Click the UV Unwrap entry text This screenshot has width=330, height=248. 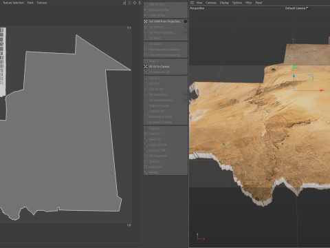tap(157, 27)
